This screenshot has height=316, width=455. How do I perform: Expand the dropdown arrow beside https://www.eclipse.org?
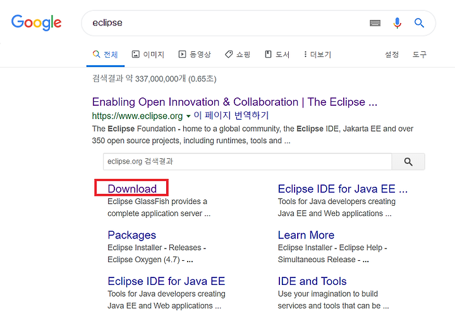click(188, 117)
